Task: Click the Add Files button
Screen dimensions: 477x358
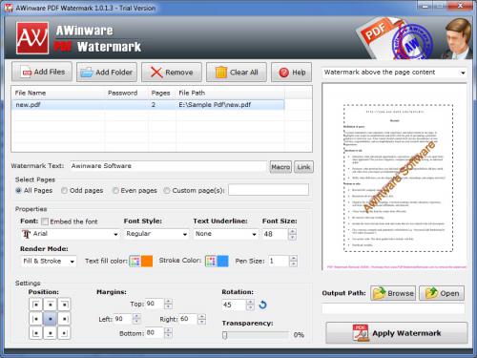Action: (x=42, y=72)
